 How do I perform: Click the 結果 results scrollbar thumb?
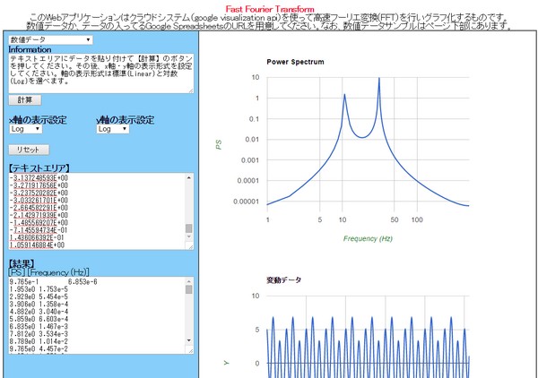189,290
